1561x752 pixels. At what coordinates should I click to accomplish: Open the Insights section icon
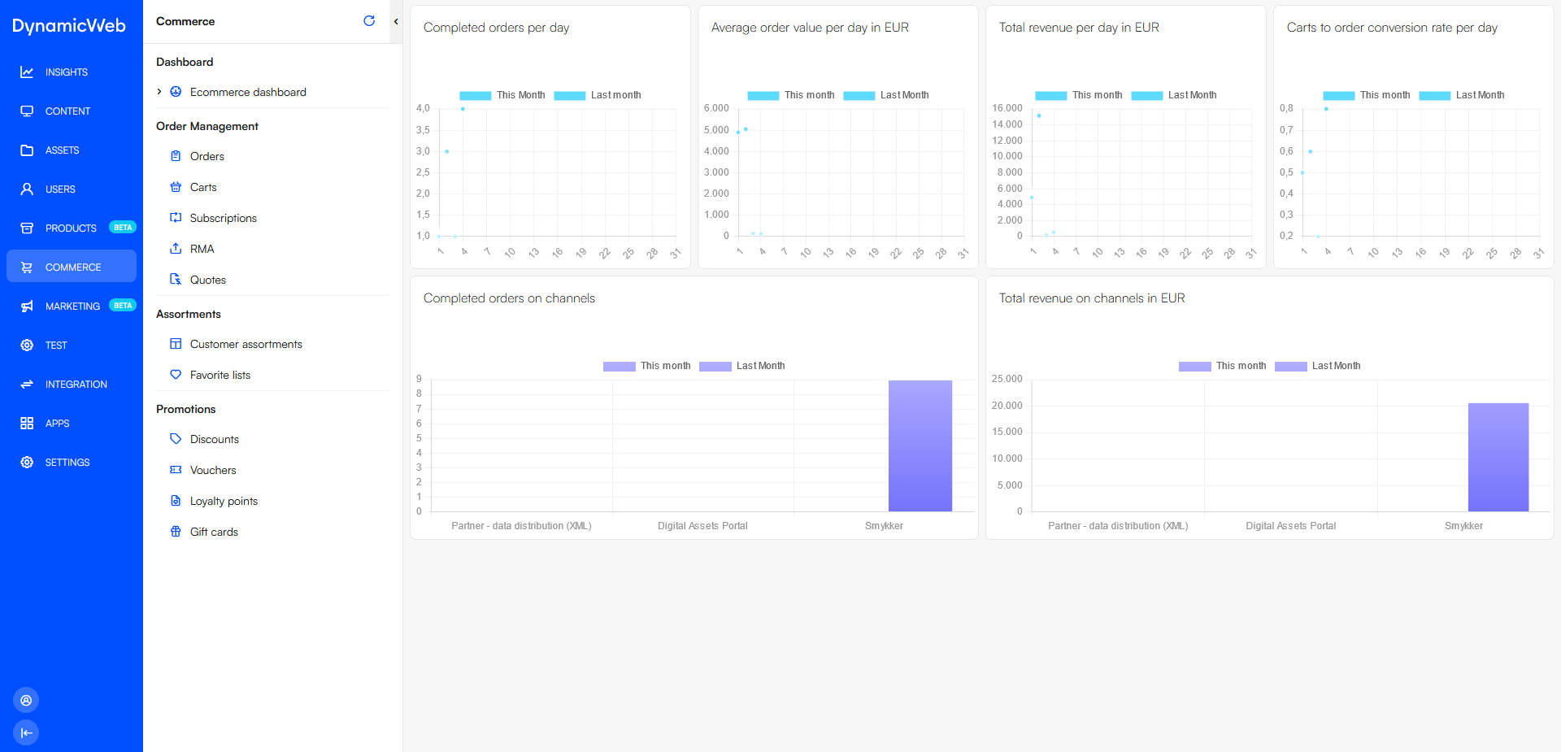click(27, 72)
